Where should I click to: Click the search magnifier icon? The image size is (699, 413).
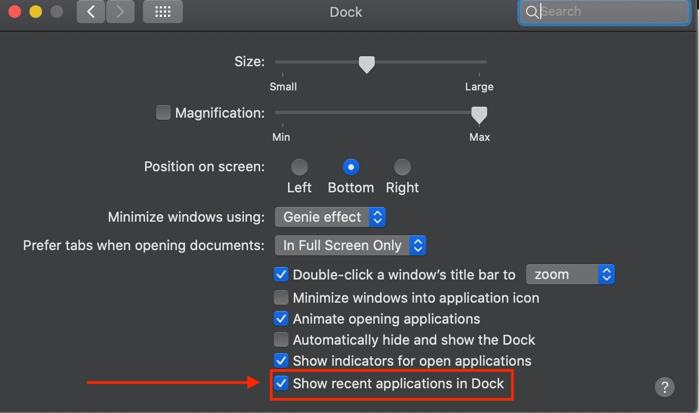pos(532,11)
